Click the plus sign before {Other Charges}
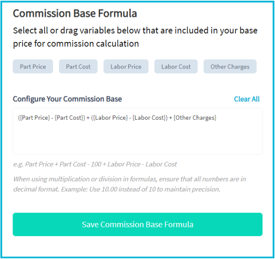Image resolution: width=275 pixels, height=259 pixels. pyautogui.click(x=170, y=118)
